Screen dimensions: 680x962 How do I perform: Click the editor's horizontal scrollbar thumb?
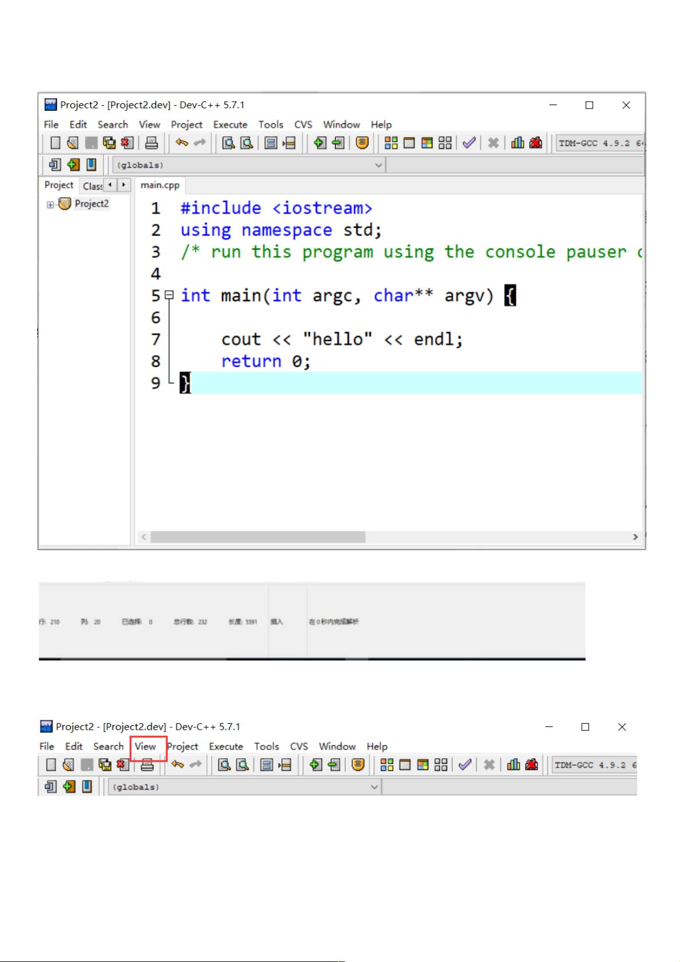click(258, 537)
